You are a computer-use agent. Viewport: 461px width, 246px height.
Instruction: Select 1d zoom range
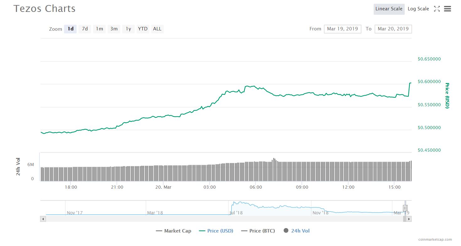click(70, 29)
